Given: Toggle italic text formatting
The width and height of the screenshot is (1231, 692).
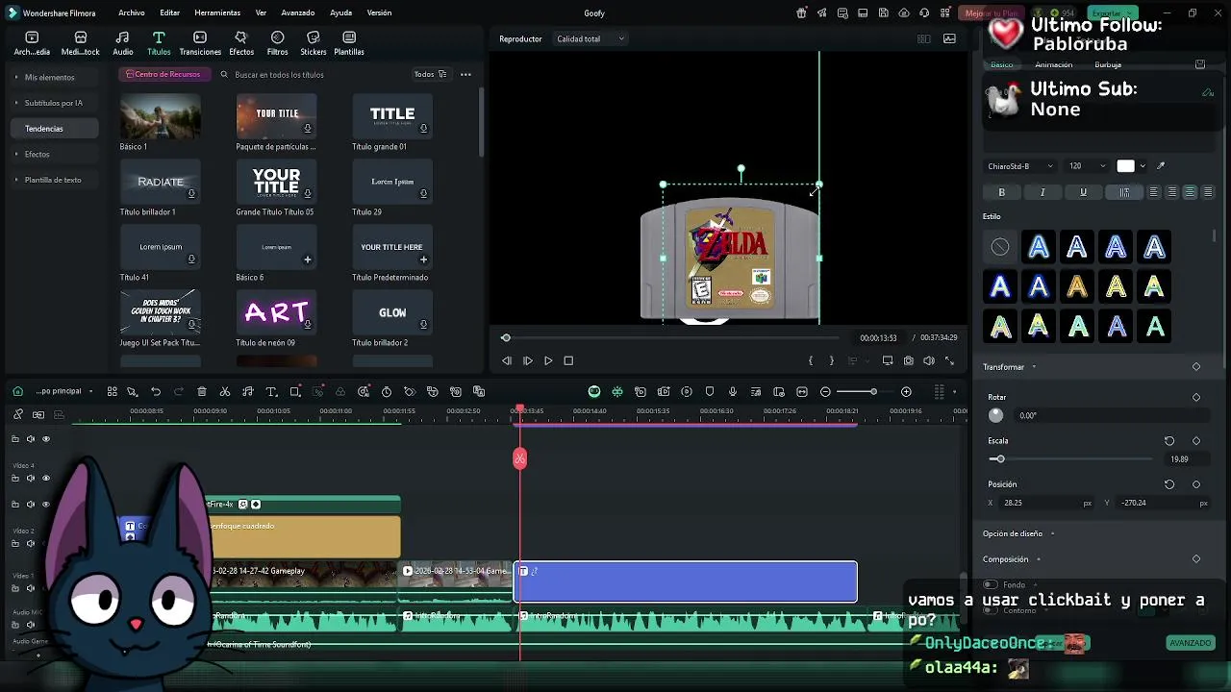Looking at the screenshot, I should 1043,192.
